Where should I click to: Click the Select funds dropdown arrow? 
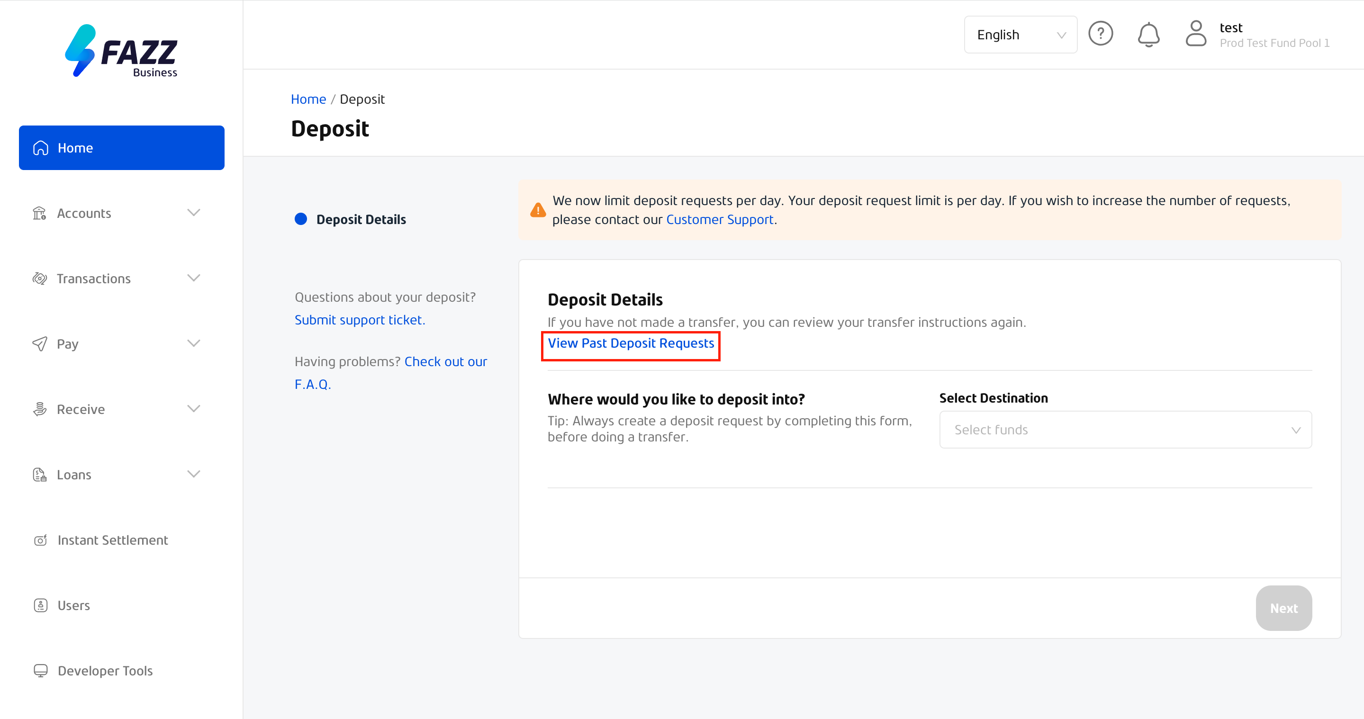pos(1296,430)
